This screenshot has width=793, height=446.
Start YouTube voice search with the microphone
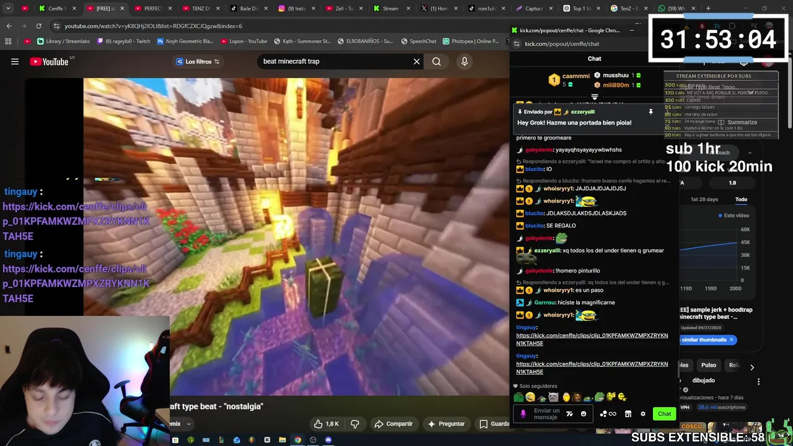[x=465, y=61]
